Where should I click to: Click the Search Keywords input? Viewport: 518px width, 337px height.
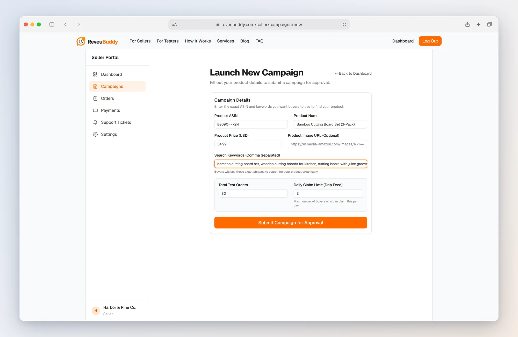[x=291, y=164]
